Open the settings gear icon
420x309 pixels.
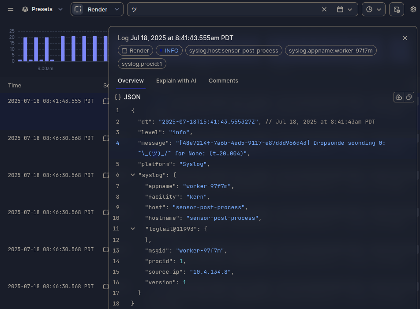point(413,9)
